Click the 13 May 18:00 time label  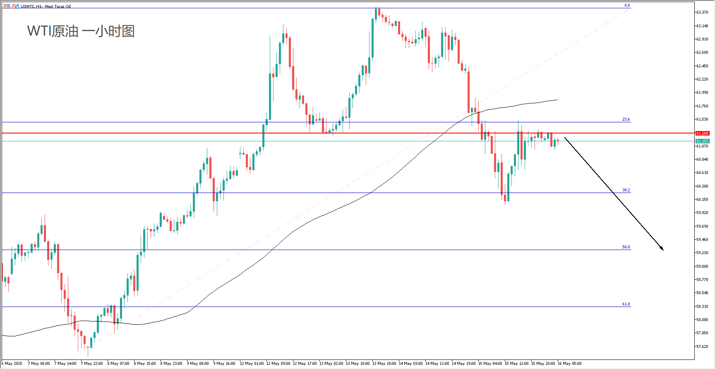(x=384, y=364)
